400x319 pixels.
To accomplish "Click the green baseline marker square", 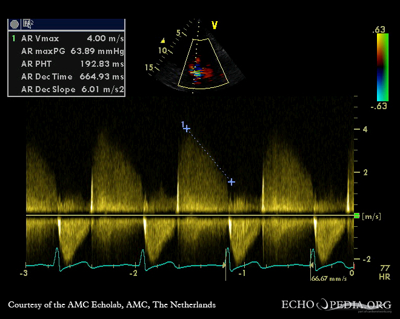I will click(x=356, y=216).
